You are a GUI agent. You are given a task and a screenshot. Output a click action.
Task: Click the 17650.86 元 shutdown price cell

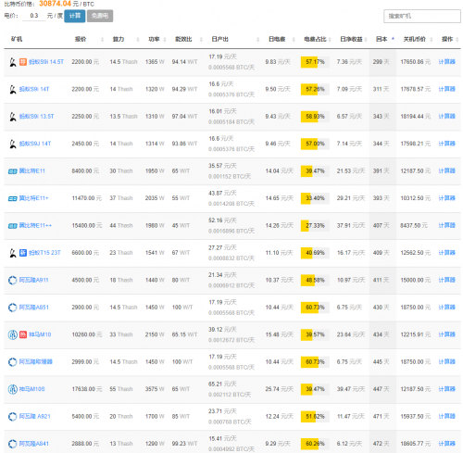click(x=415, y=62)
